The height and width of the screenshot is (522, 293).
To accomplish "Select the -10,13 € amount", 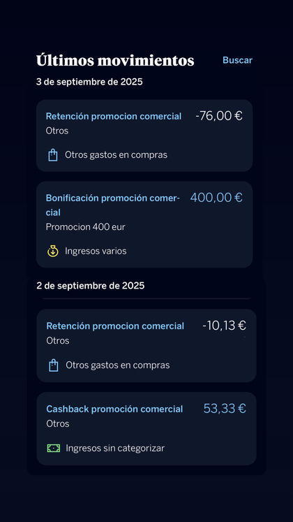I will tap(224, 326).
